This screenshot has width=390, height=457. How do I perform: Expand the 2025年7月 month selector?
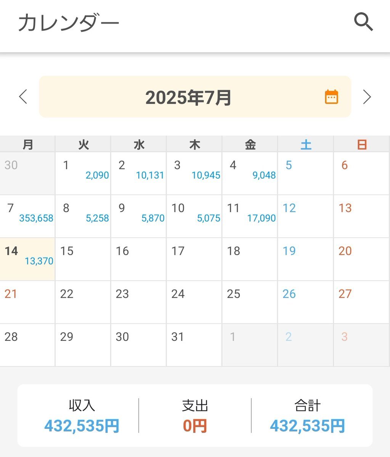pos(195,97)
